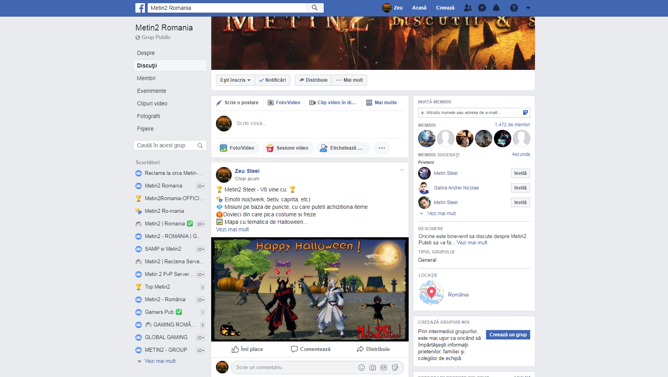
Task: Open the composer three-dots more options
Action: 382,148
